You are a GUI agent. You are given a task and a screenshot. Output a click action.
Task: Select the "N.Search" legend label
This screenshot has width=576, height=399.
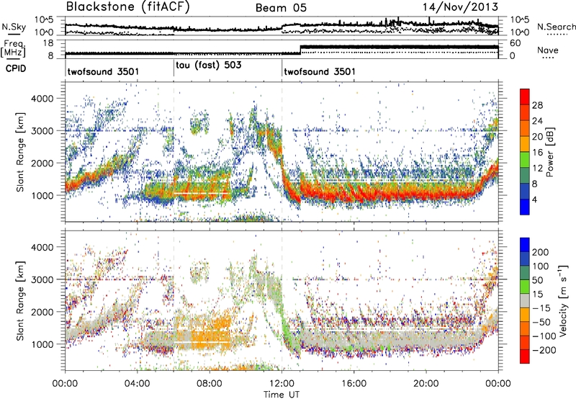pyautogui.click(x=556, y=27)
